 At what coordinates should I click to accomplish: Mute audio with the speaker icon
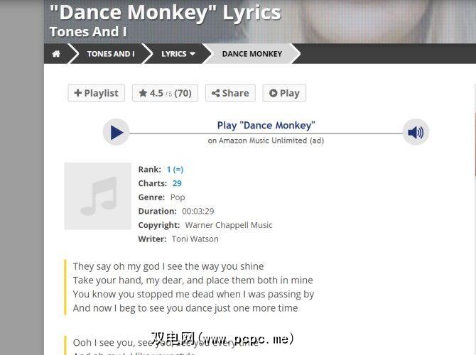pos(416,132)
